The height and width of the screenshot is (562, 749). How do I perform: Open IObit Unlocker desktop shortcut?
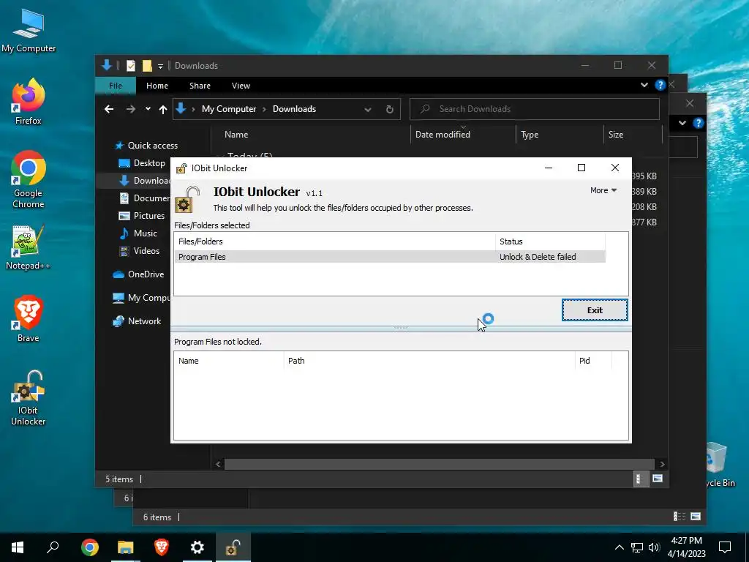click(29, 397)
